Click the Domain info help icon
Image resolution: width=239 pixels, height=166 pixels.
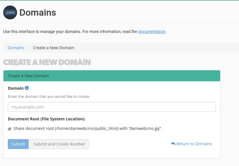[x=27, y=88]
